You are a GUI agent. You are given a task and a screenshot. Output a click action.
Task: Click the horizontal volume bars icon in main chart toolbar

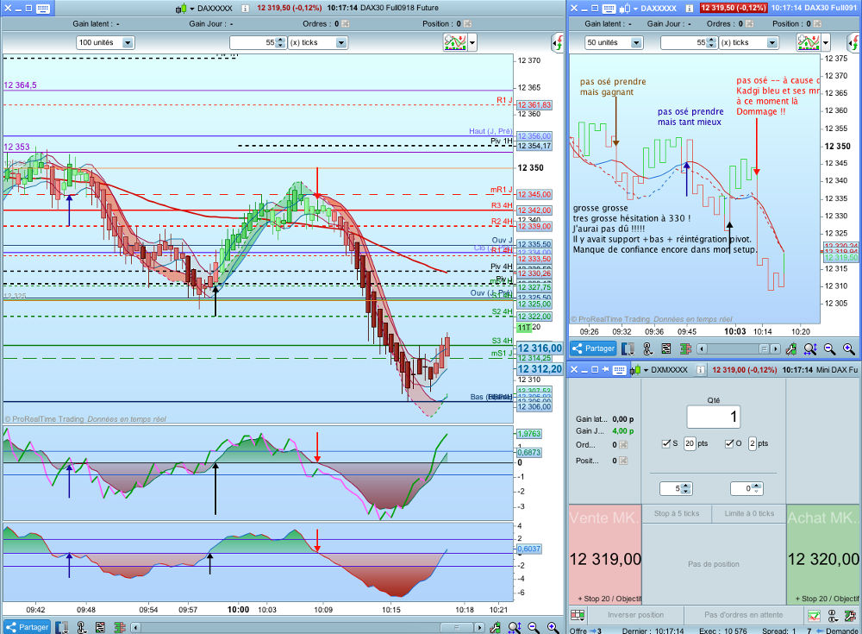coord(119,627)
